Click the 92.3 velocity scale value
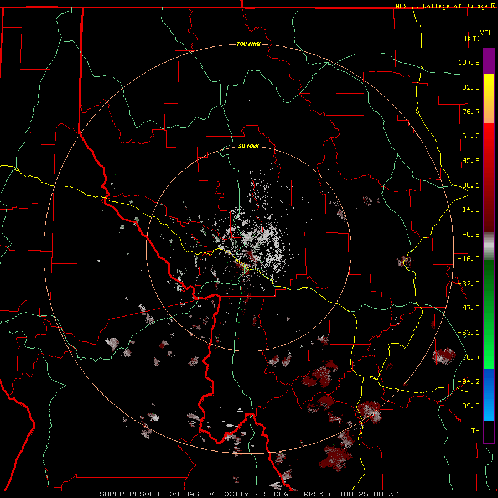Viewport: 498px width, 498px height. pos(471,87)
